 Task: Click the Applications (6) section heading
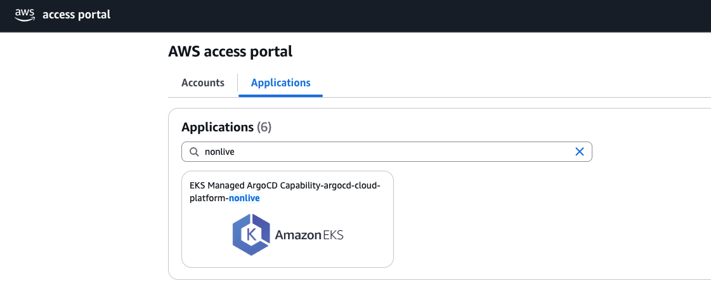click(226, 128)
